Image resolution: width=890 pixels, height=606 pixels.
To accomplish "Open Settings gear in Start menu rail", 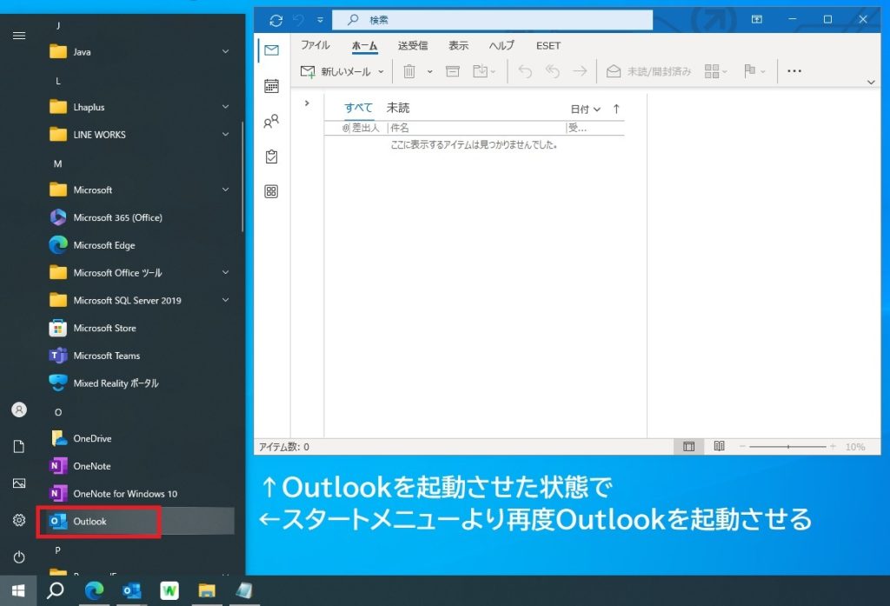I will pyautogui.click(x=19, y=520).
